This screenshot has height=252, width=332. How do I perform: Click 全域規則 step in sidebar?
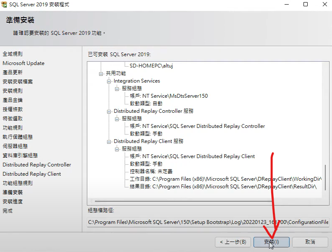click(x=13, y=54)
